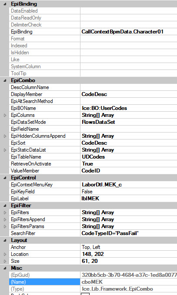Screen dimensions: 177x295
Task: Collapse the EpiControl category
Action: (x=5, y=178)
